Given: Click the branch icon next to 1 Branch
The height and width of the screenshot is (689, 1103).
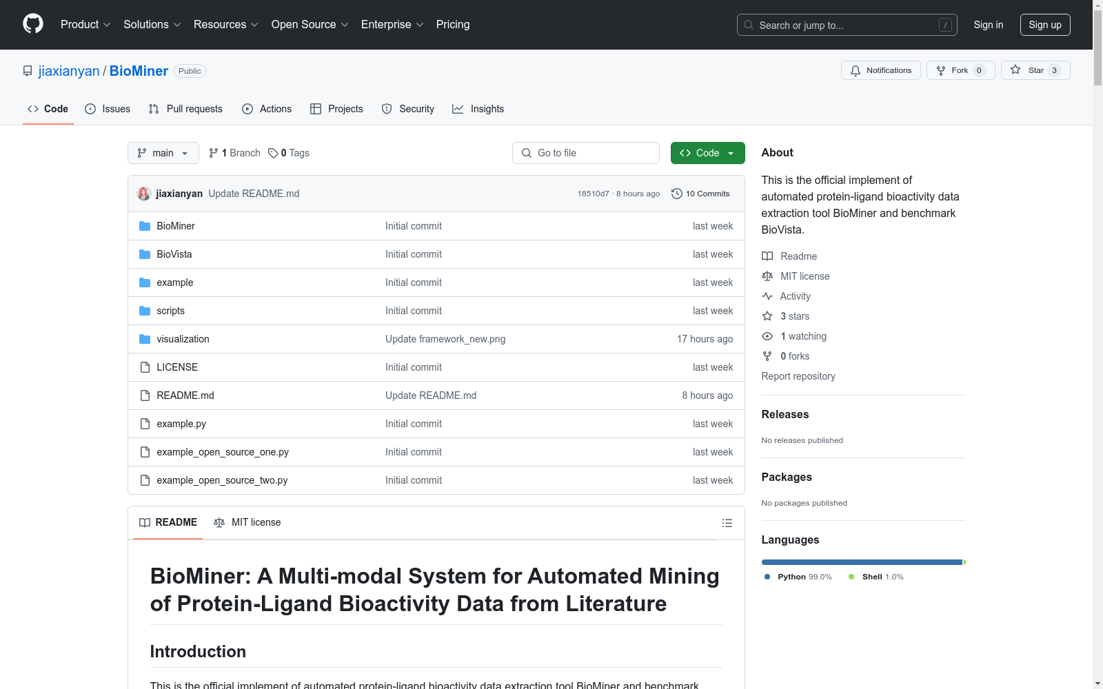Looking at the screenshot, I should tap(214, 153).
